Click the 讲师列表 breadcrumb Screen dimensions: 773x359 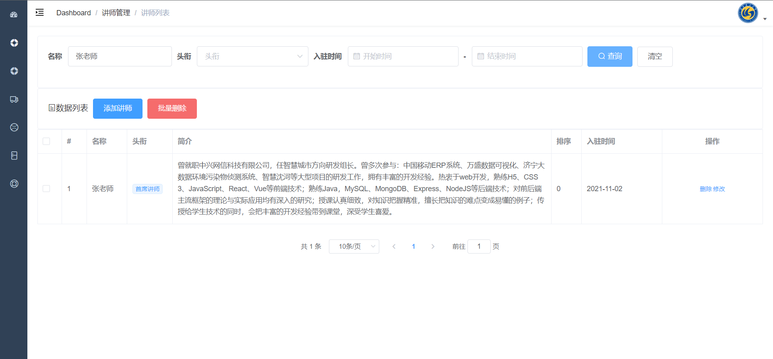(155, 13)
